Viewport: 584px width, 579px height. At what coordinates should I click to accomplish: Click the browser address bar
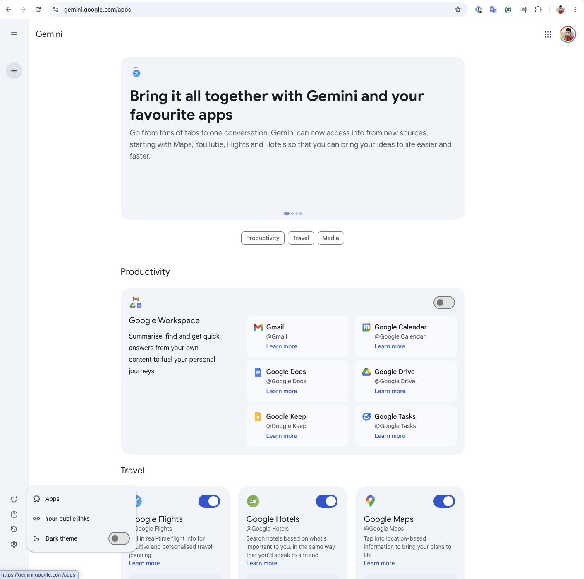(248, 10)
